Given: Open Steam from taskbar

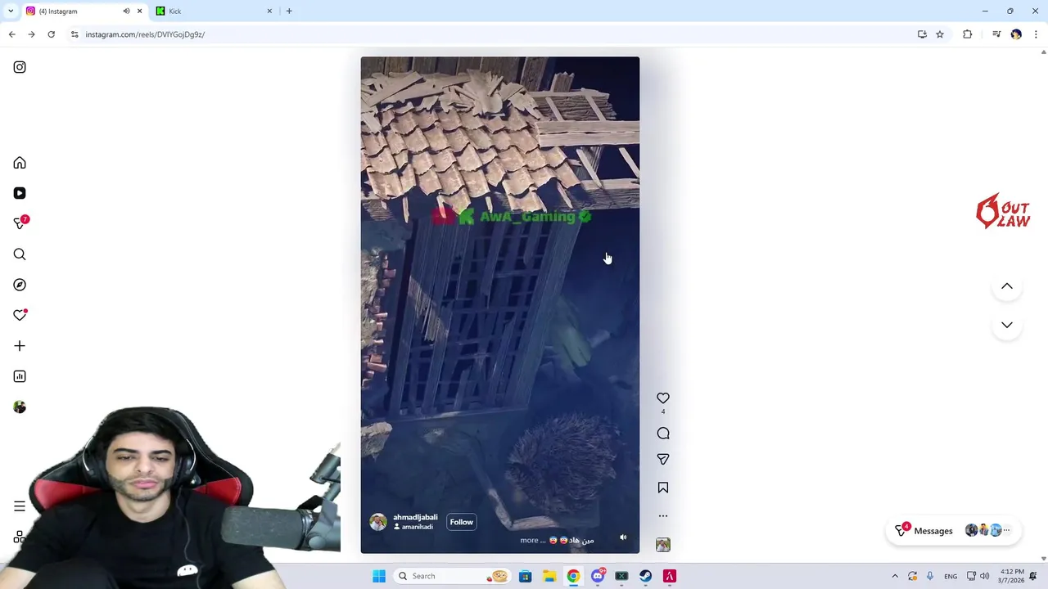Looking at the screenshot, I should click(645, 576).
